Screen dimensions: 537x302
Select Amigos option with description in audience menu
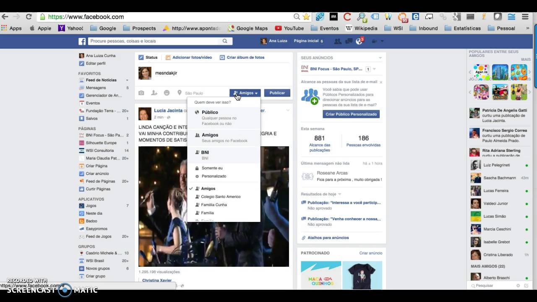click(224, 138)
